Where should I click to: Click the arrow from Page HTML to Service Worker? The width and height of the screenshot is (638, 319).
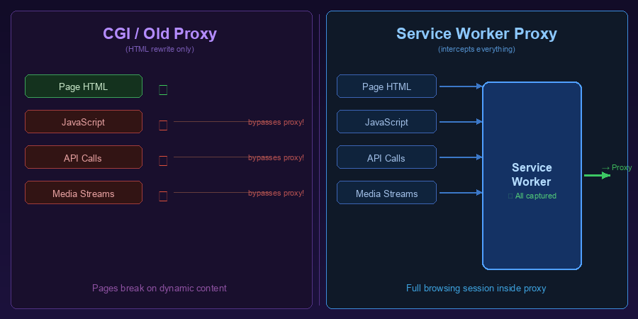click(460, 86)
